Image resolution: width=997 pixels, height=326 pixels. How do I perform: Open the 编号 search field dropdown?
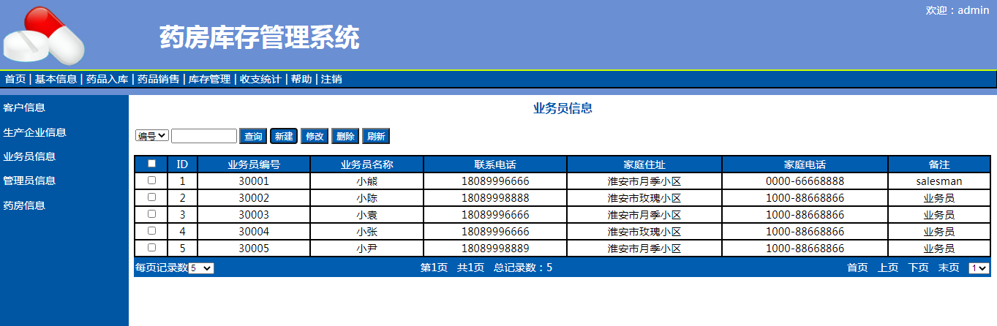(x=152, y=136)
